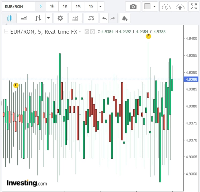Open compare symbols scale icon

[91, 18]
